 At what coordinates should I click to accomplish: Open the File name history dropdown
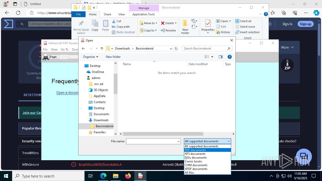coord(178,142)
